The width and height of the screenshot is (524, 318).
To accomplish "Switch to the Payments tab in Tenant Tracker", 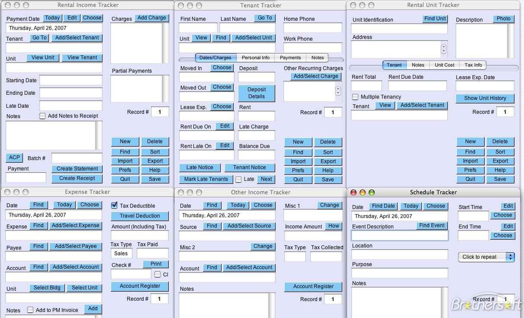I will (x=290, y=58).
